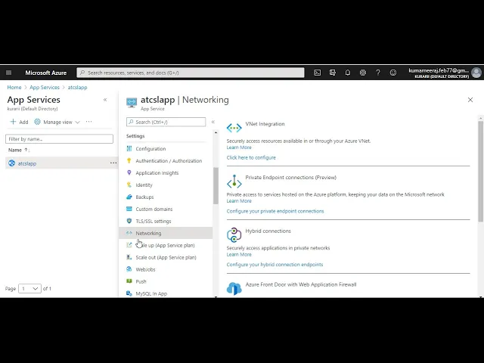Open context menu ellipsis for atcslapp row
The height and width of the screenshot is (363, 484).
coord(113,163)
